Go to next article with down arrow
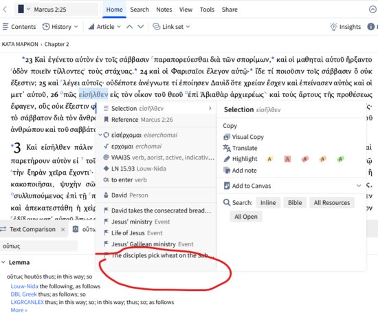 coord(141,27)
